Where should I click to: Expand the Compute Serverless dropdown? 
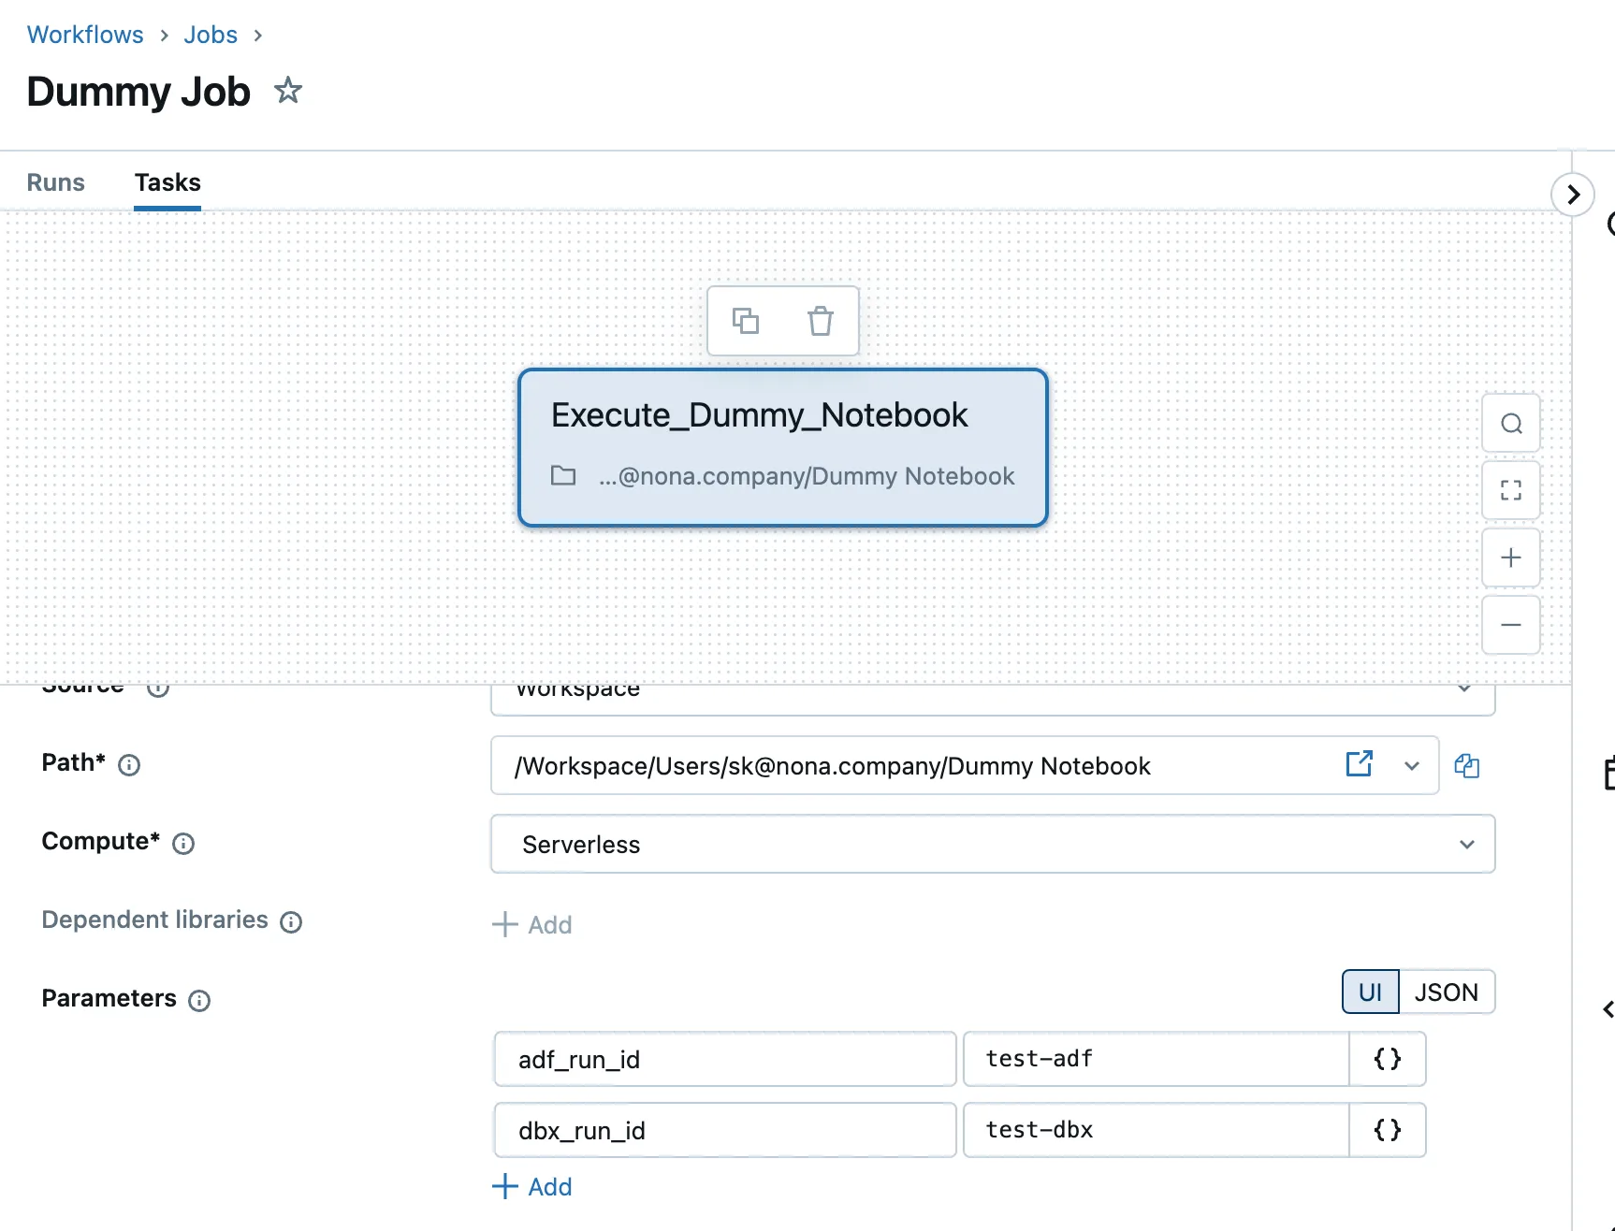(x=1466, y=845)
